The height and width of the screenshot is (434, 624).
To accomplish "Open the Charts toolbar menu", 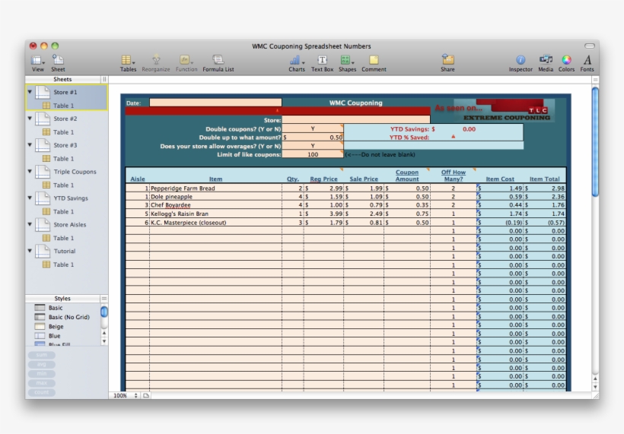I will pyautogui.click(x=297, y=63).
